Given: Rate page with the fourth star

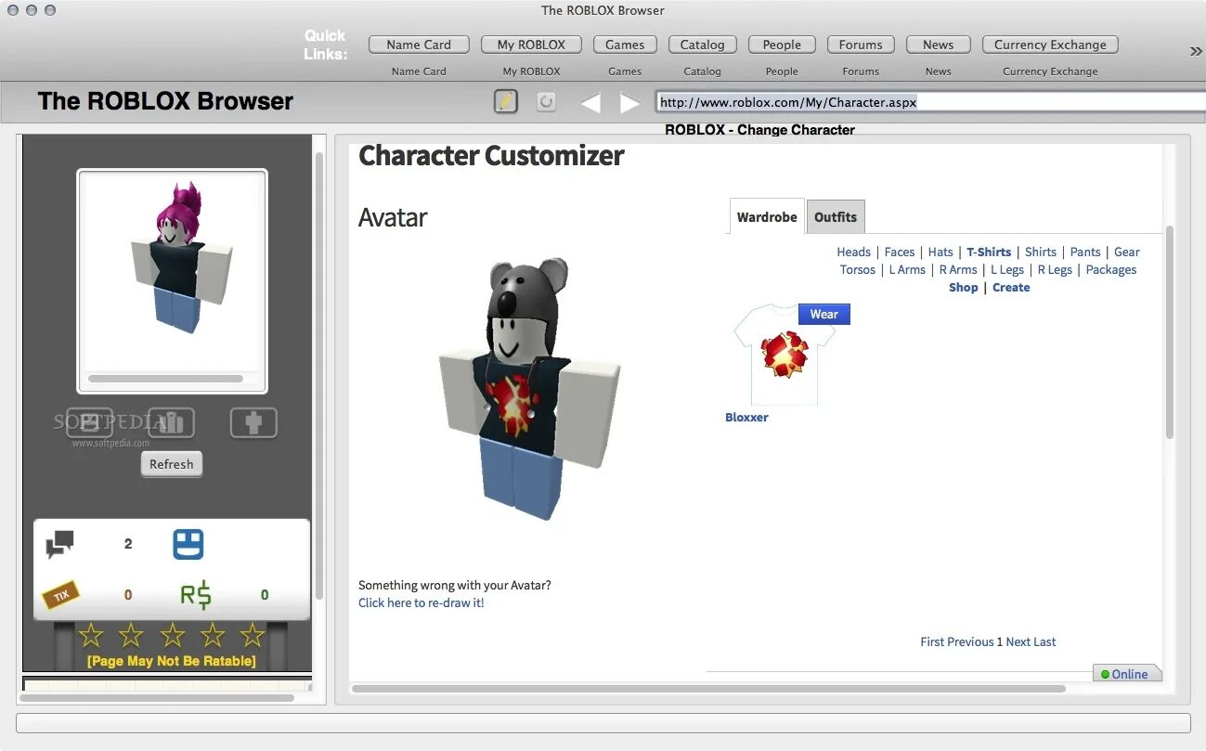Looking at the screenshot, I should 213,636.
